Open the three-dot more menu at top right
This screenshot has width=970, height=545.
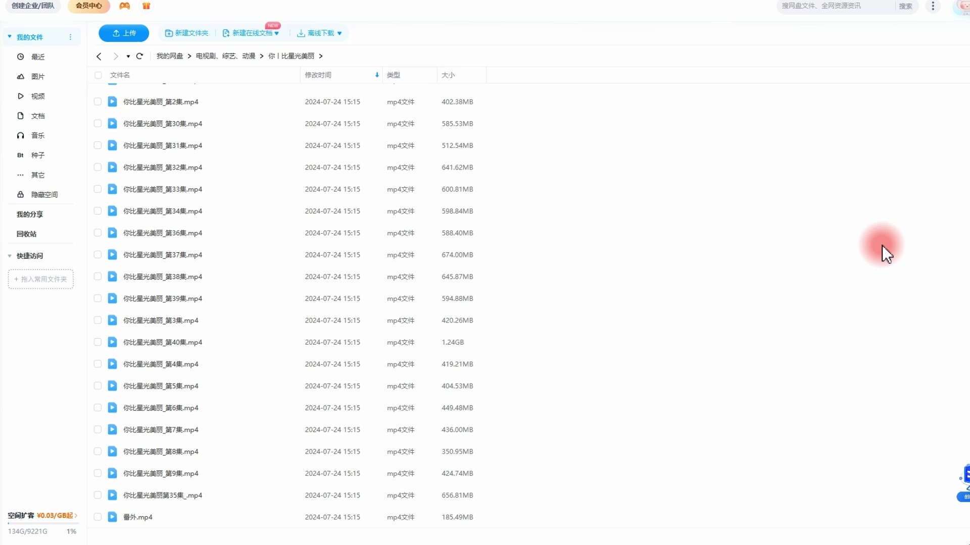933,6
